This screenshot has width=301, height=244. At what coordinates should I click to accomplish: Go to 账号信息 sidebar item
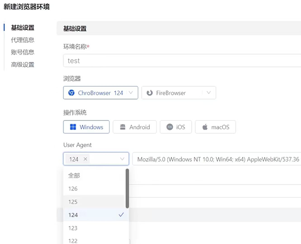pyautogui.click(x=23, y=52)
